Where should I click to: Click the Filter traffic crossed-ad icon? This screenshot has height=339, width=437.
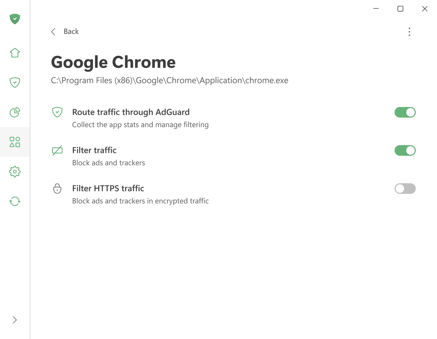pyautogui.click(x=57, y=150)
